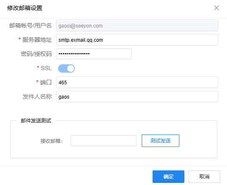Image resolution: width=227 pixels, height=185 pixels.
Task: Click the 密码/授权码 label
Action: click(36, 54)
